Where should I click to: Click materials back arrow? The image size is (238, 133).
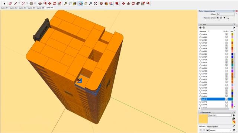click(x=201, y=130)
